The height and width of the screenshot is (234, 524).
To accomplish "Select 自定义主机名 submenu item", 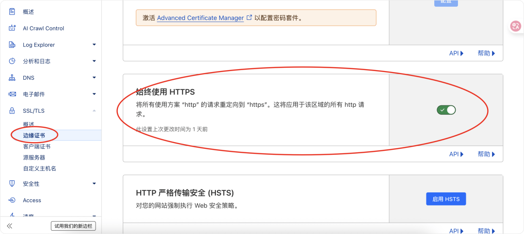I will pos(39,168).
